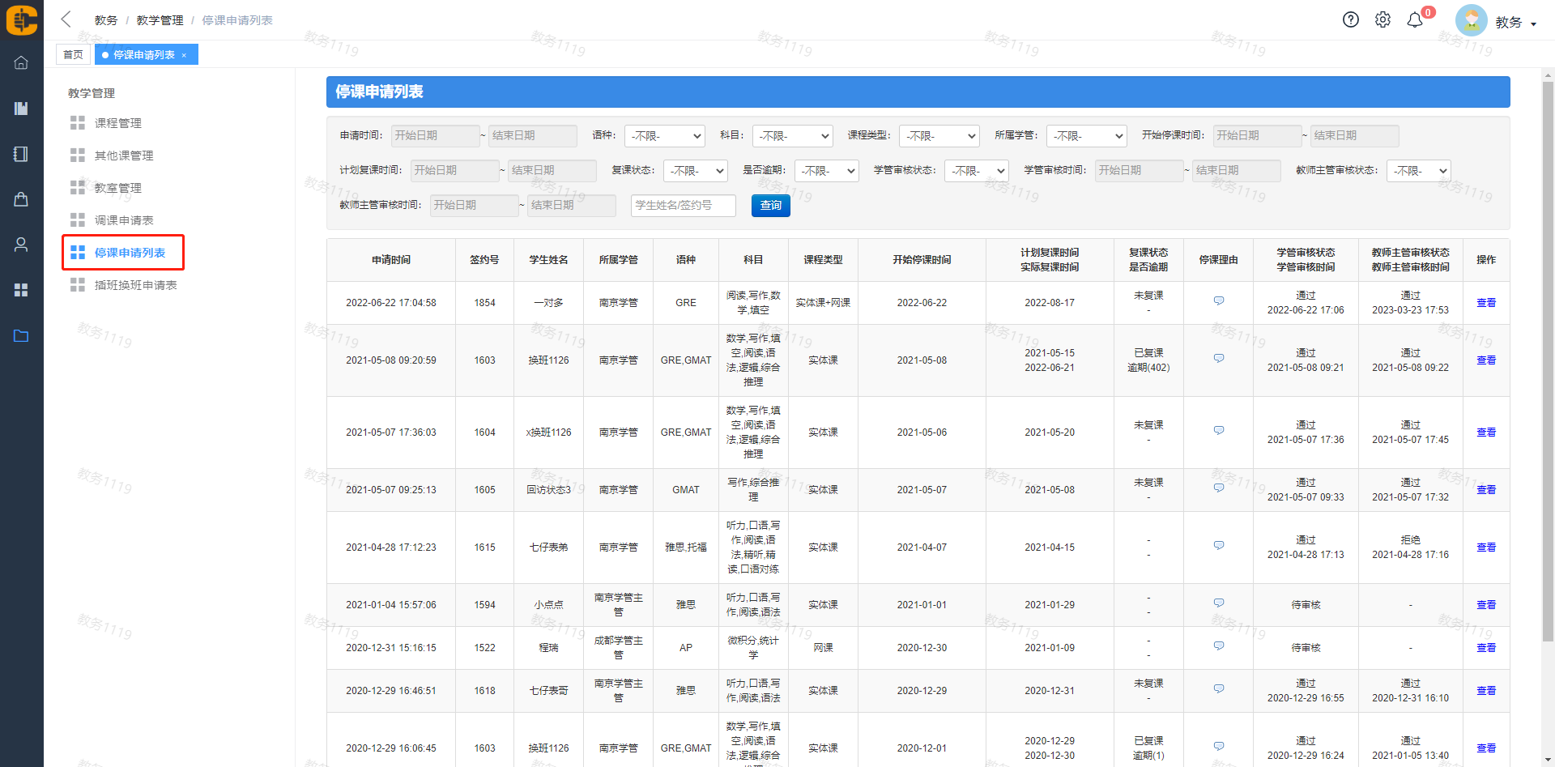Select 调课申请表 in the sidebar menu
The image size is (1555, 767).
(x=123, y=220)
